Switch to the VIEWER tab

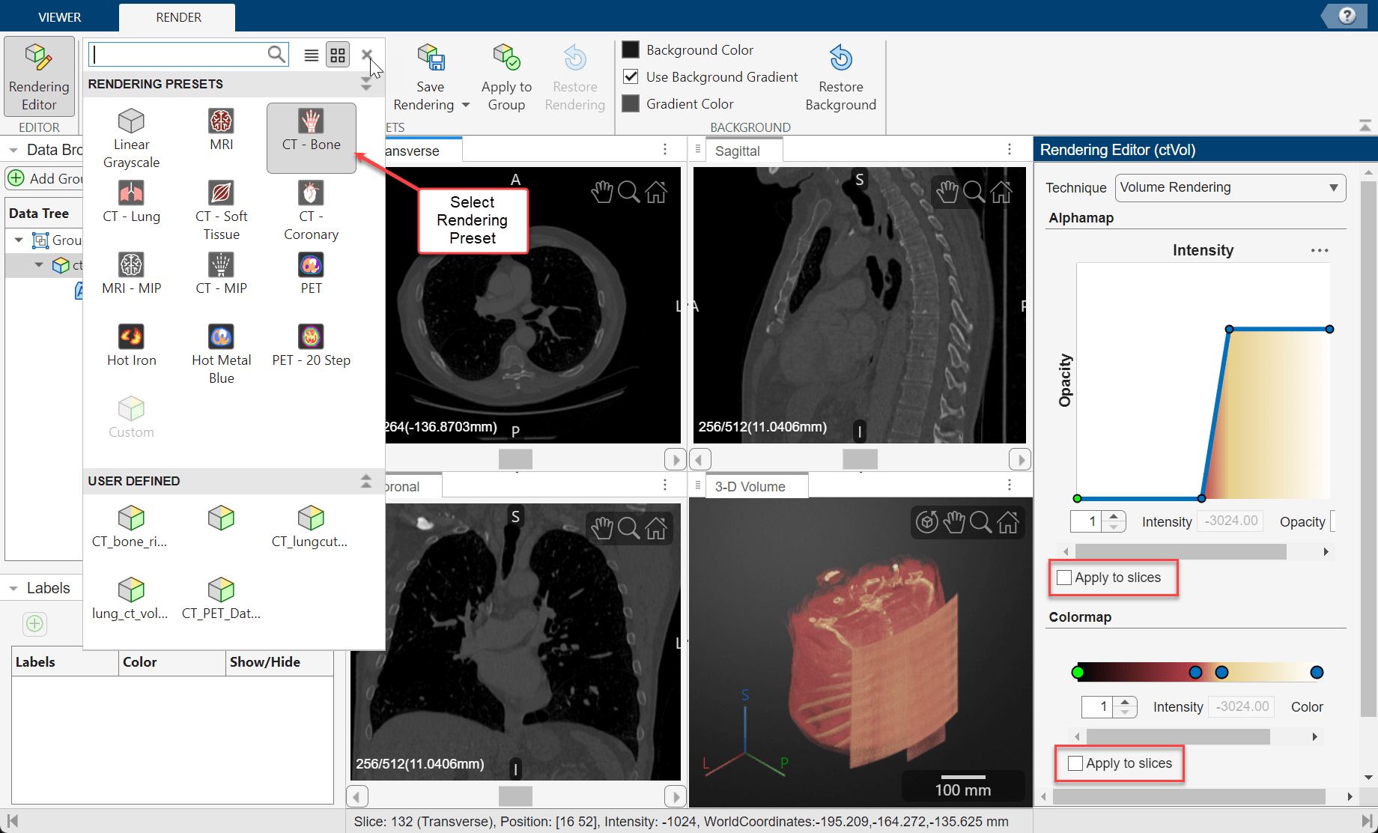tap(60, 17)
